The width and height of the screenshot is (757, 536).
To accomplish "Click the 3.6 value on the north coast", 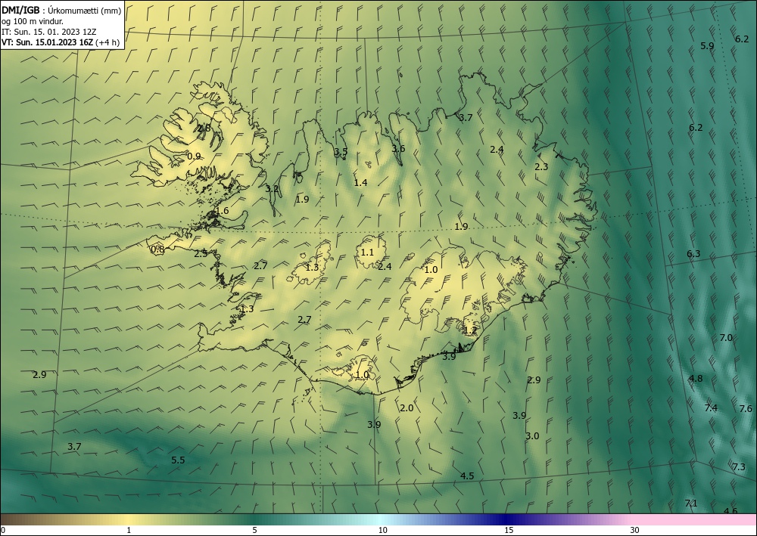I will pyautogui.click(x=398, y=148).
